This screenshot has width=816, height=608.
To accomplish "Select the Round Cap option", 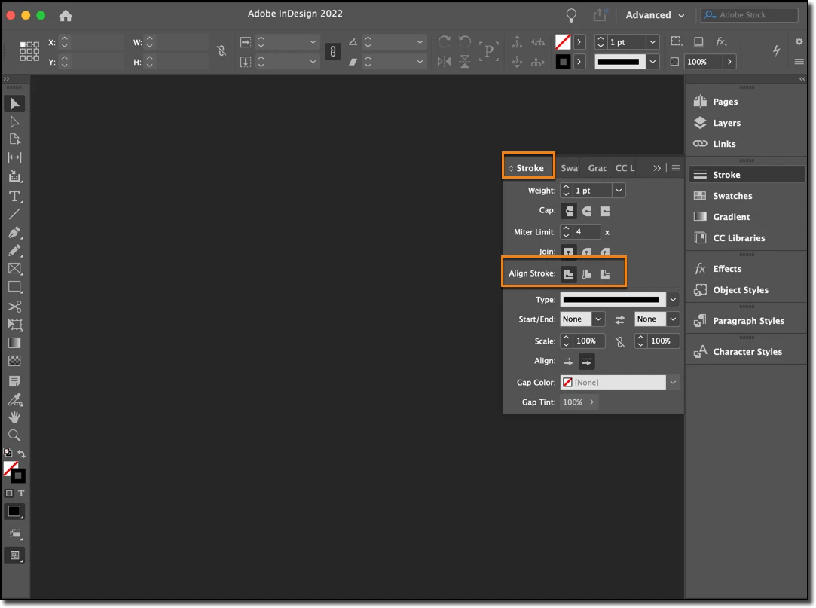I will pos(587,211).
